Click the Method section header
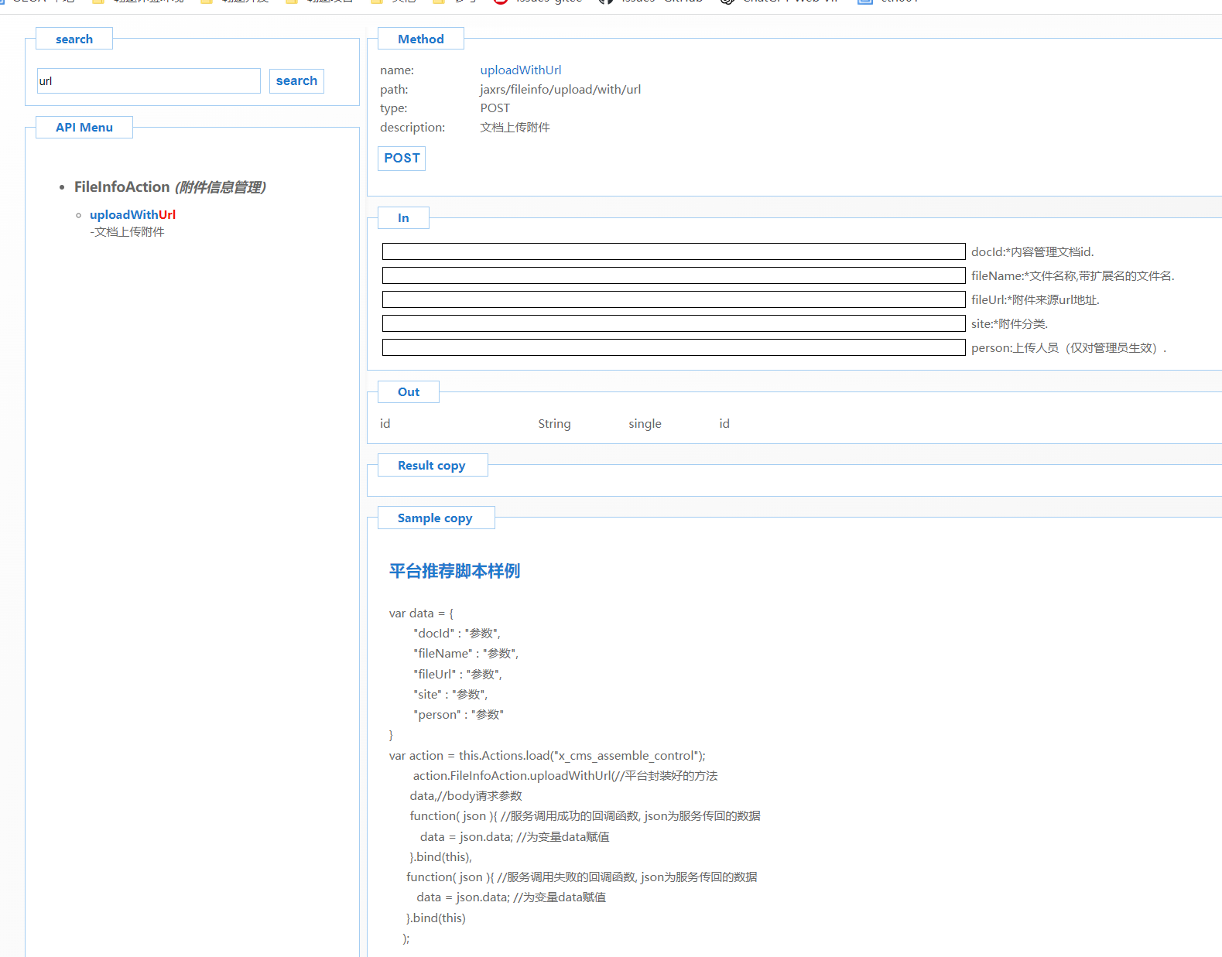 pos(421,39)
